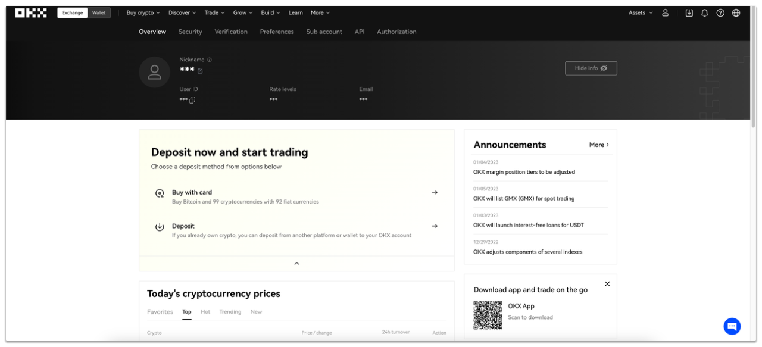Image resolution: width=762 pixels, height=347 pixels.
Task: Open the Learn page
Action: point(296,13)
